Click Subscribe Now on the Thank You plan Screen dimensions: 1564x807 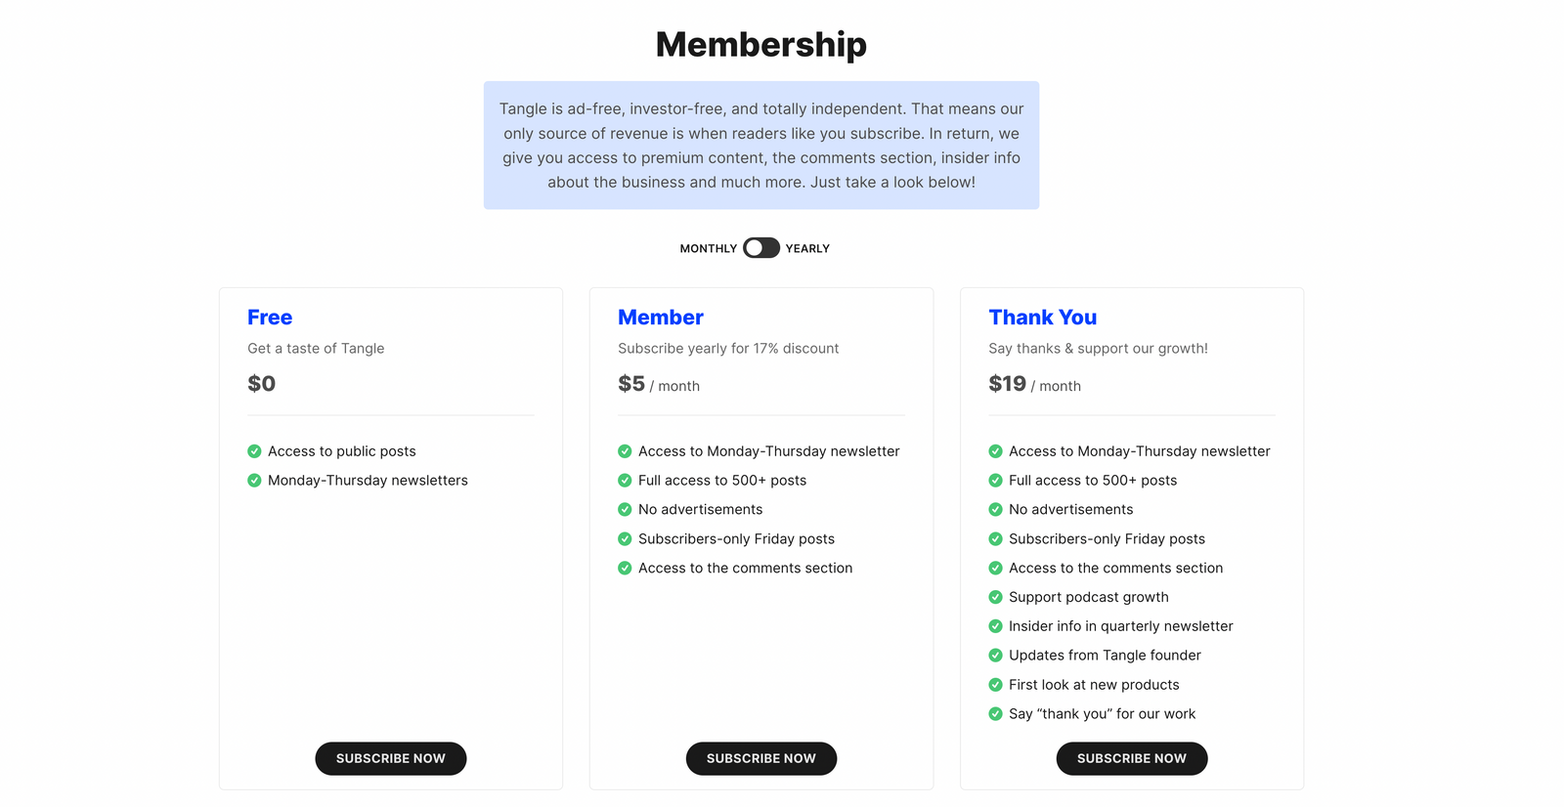1131,758
